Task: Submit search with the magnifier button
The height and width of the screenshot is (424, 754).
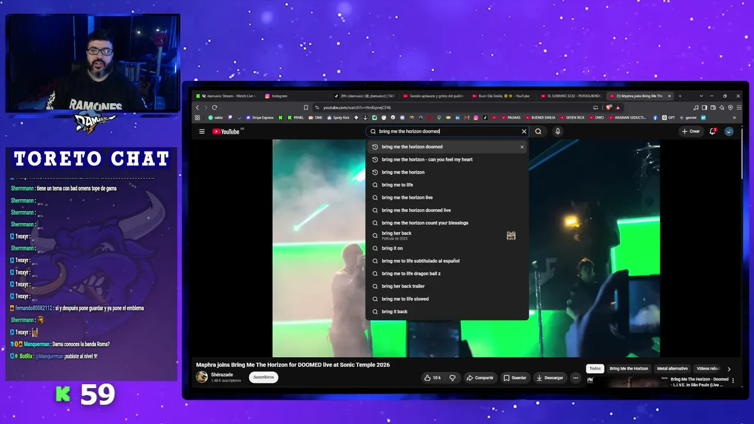Action: point(538,131)
